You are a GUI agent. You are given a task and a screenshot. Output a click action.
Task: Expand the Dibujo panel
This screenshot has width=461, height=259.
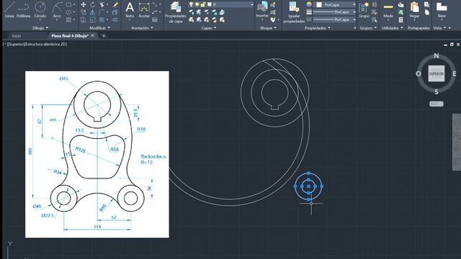(x=40, y=28)
